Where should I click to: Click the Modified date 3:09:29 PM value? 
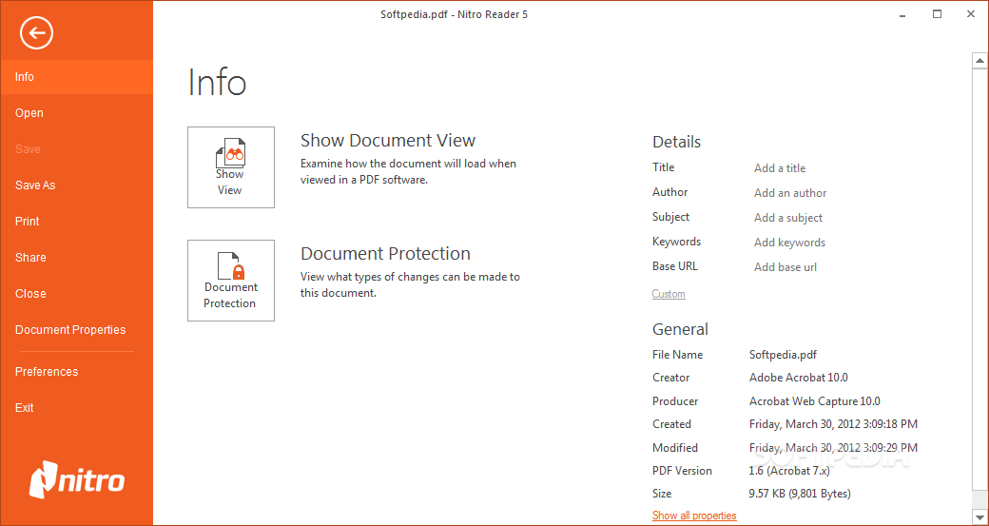(x=833, y=448)
